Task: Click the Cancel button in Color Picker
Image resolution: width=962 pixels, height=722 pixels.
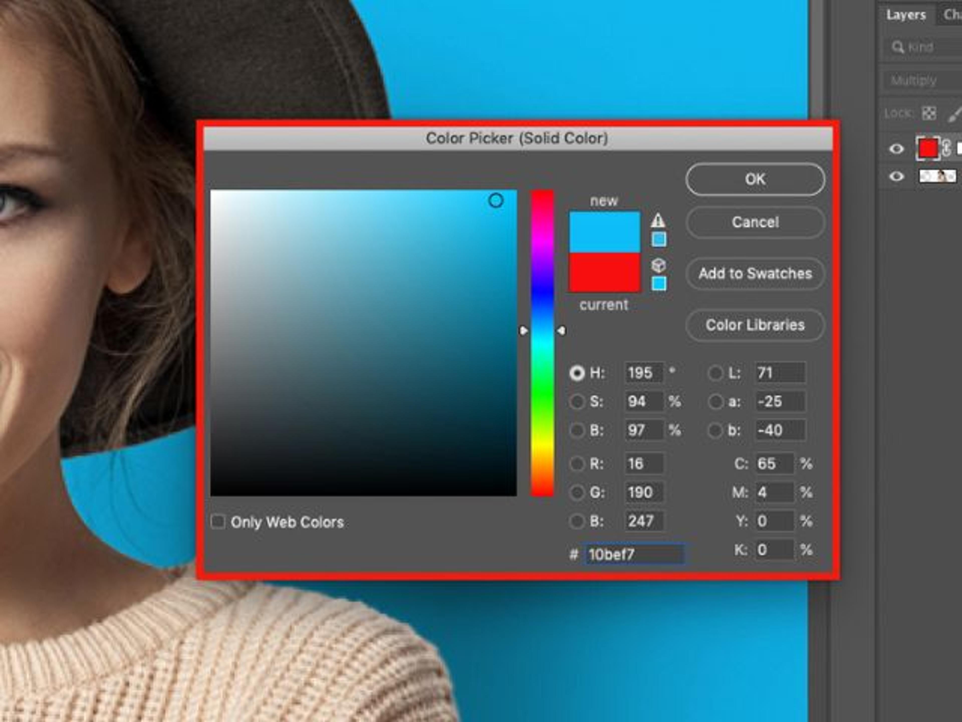Action: [755, 222]
